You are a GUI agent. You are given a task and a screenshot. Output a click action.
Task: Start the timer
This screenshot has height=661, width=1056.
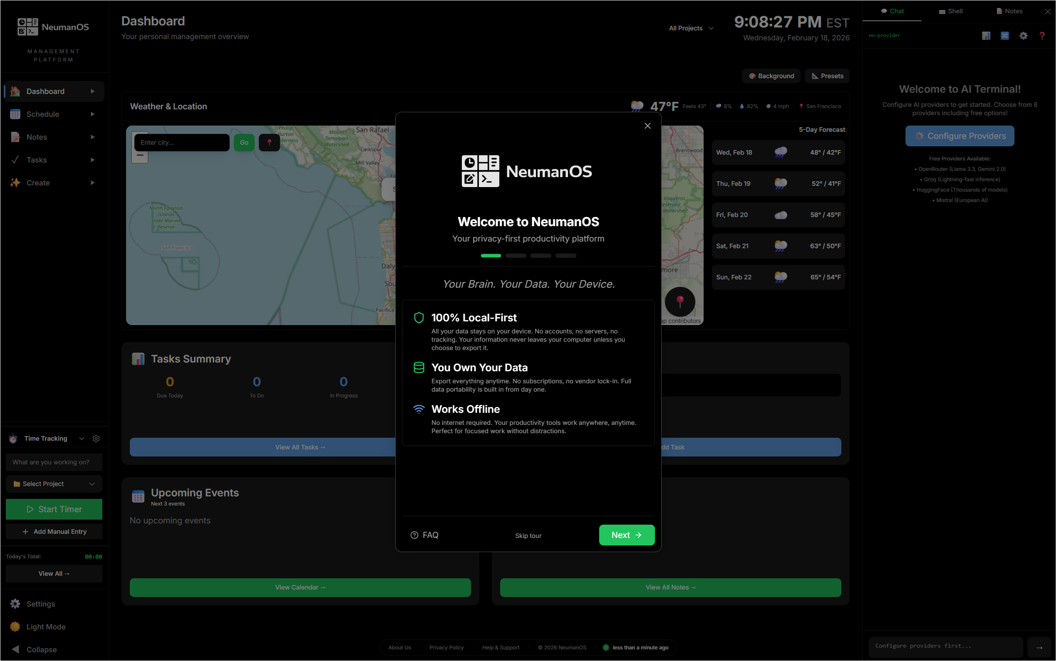click(54, 509)
